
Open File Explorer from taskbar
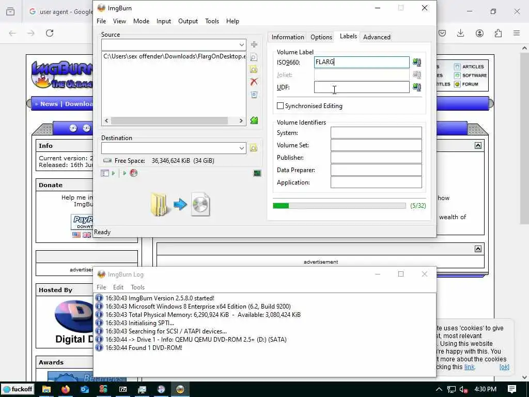46,389
